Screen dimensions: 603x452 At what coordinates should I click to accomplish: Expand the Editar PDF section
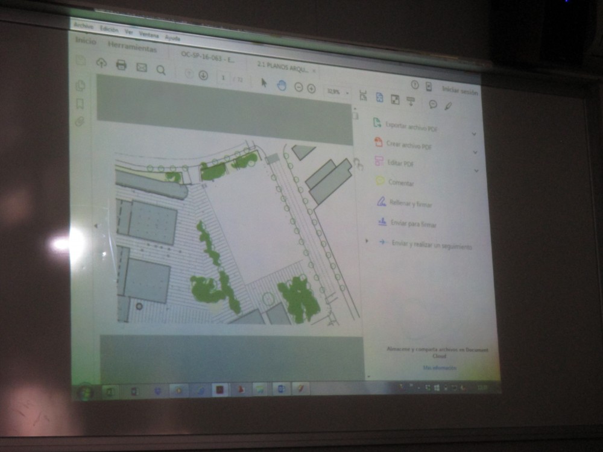(476, 171)
